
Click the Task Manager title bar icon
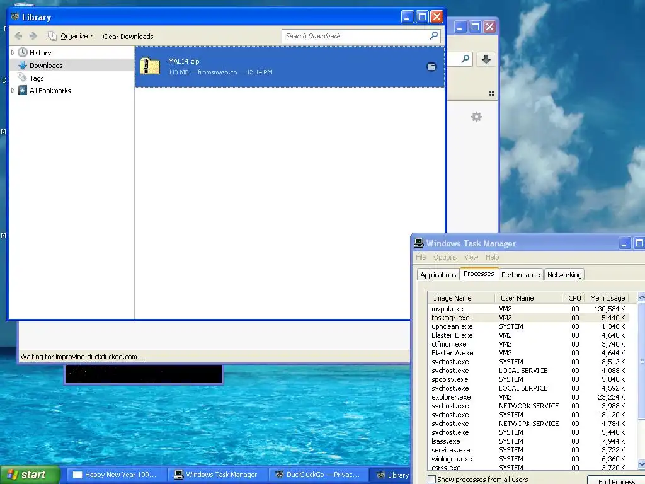tap(419, 243)
